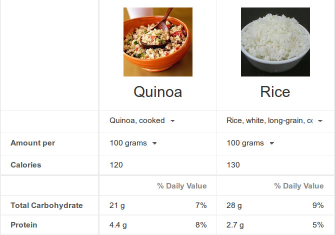The width and height of the screenshot is (335, 235).
Task: Expand the 'Rice, white, long-grain' type dropdown
Action: 274,120
